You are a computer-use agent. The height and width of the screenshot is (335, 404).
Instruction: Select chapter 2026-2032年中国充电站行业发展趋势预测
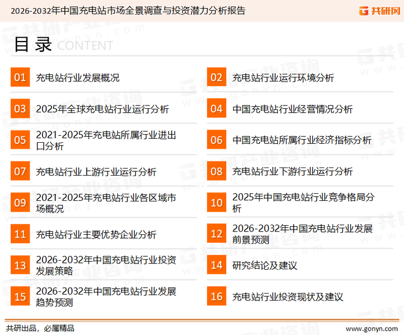tap(106, 297)
